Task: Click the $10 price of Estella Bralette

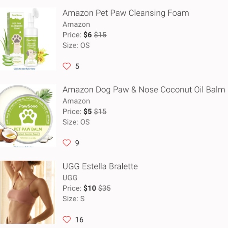Action: coord(90,188)
